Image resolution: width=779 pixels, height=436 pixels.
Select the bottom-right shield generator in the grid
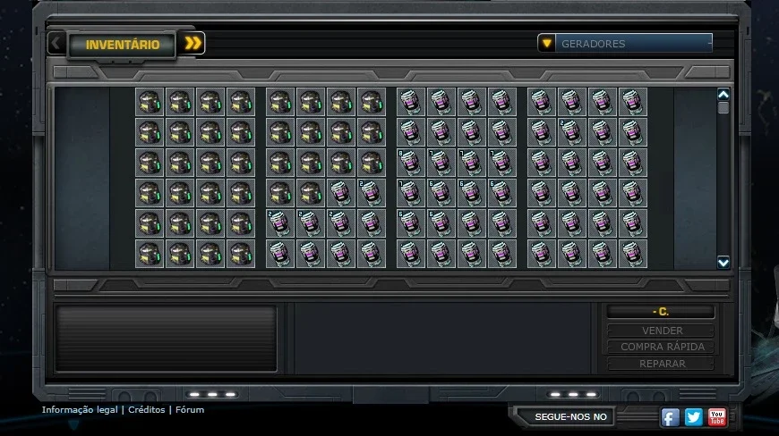(632, 253)
